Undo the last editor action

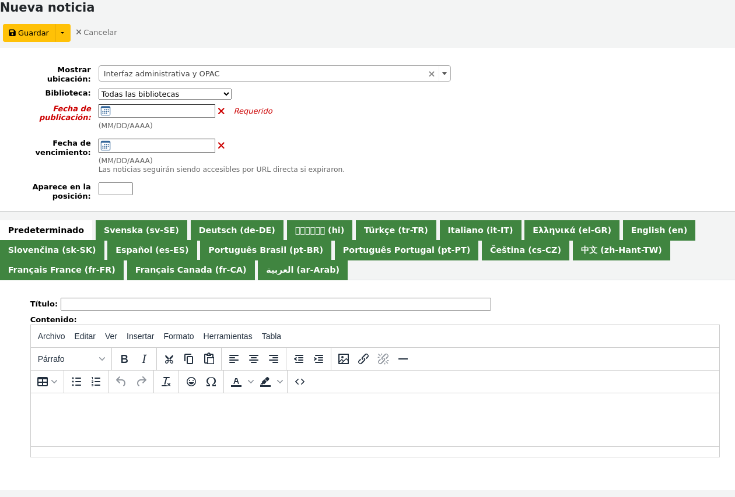(x=121, y=382)
